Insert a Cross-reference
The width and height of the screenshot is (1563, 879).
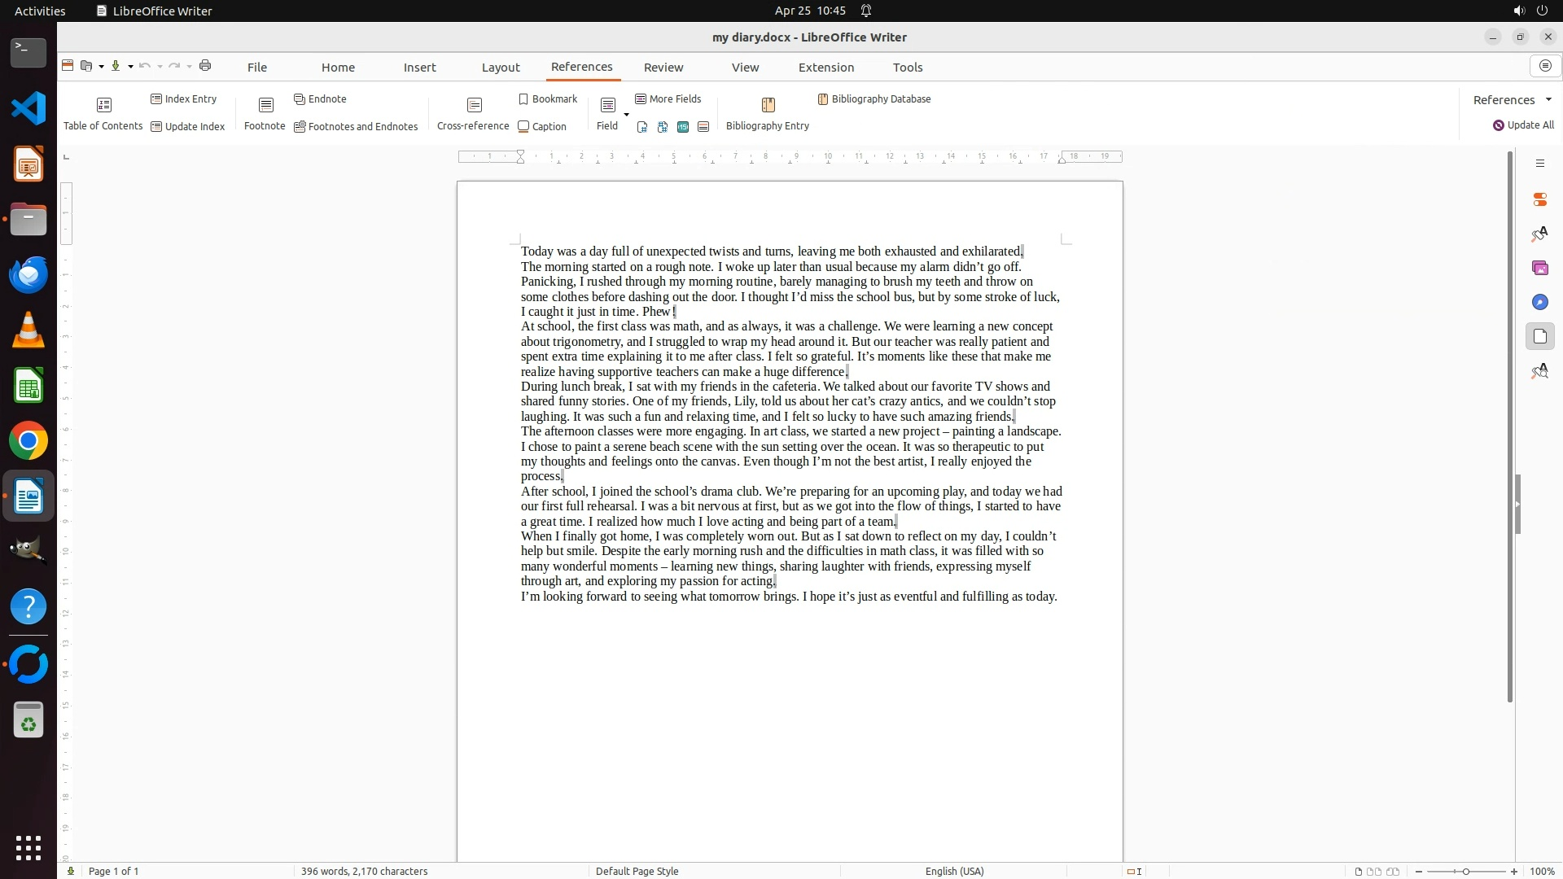[x=473, y=113]
